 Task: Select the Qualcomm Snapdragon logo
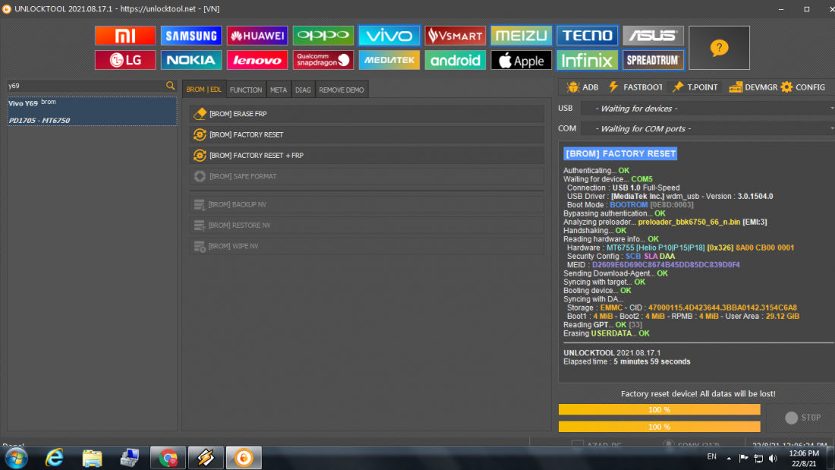(323, 60)
